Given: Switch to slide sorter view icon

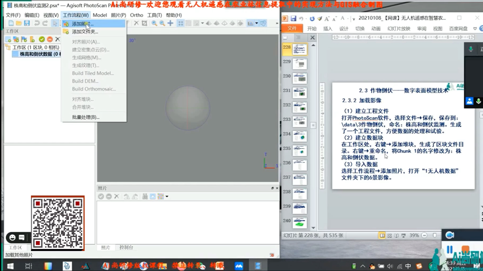Looking at the screenshot, I should [389, 235].
